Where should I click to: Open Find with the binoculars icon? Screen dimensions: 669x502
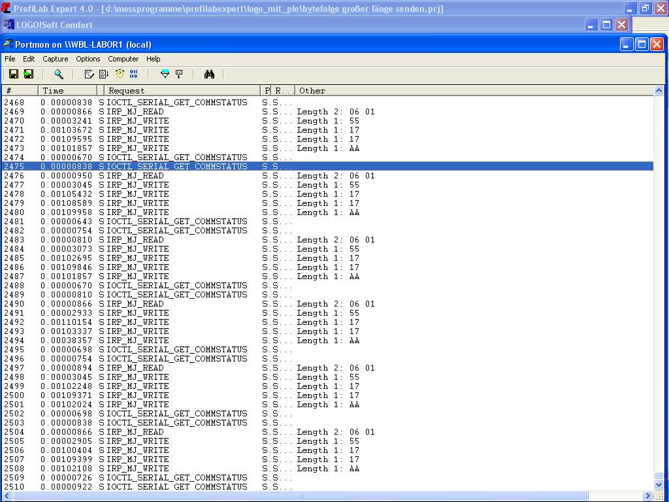click(x=209, y=75)
